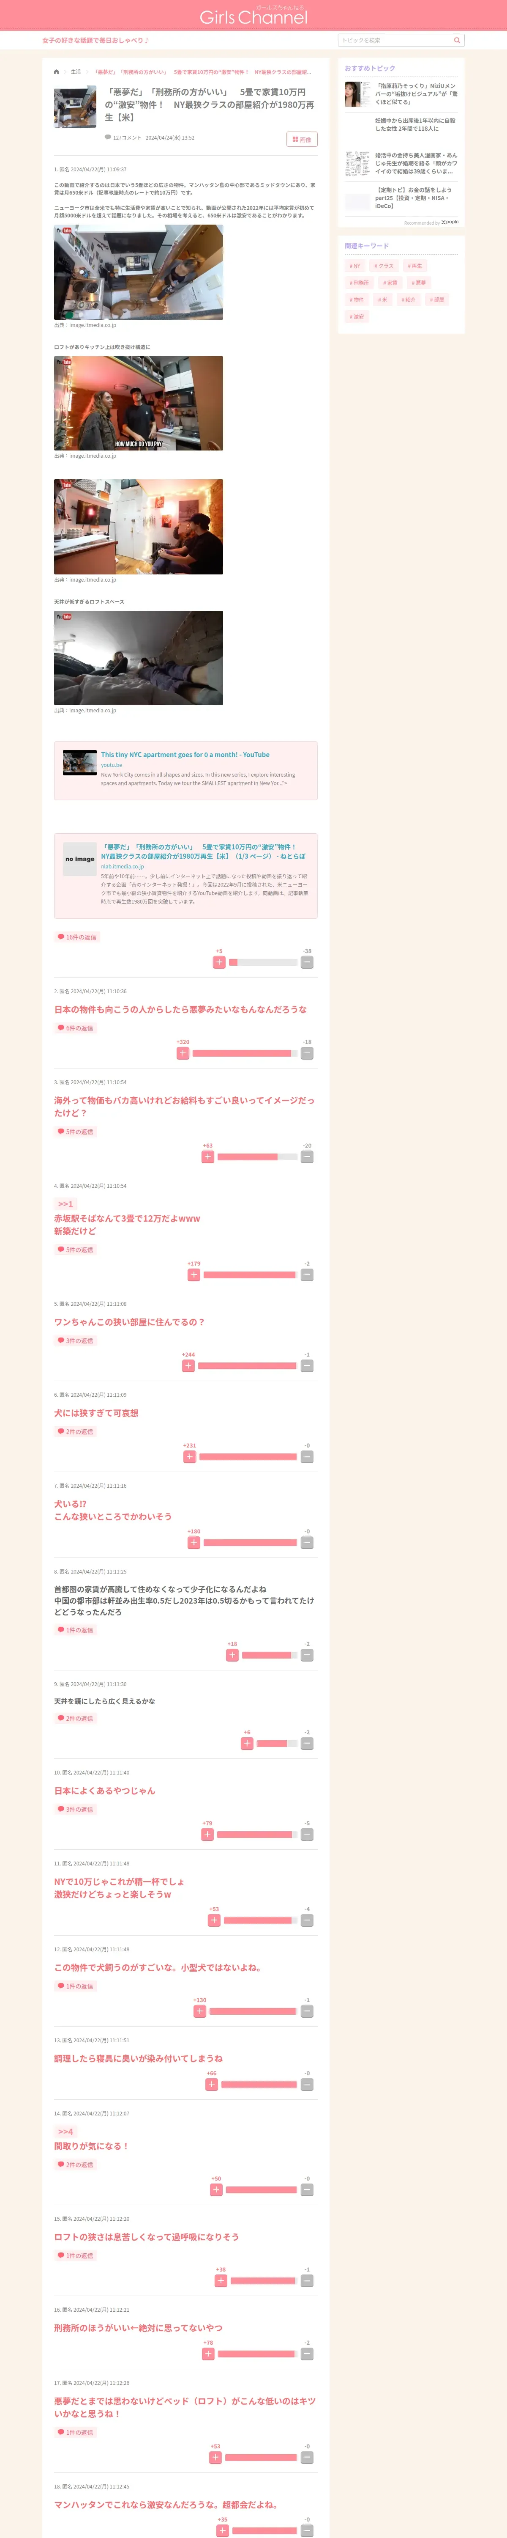Click the minus icon on comment 5 ワンちゃん

tap(307, 1365)
